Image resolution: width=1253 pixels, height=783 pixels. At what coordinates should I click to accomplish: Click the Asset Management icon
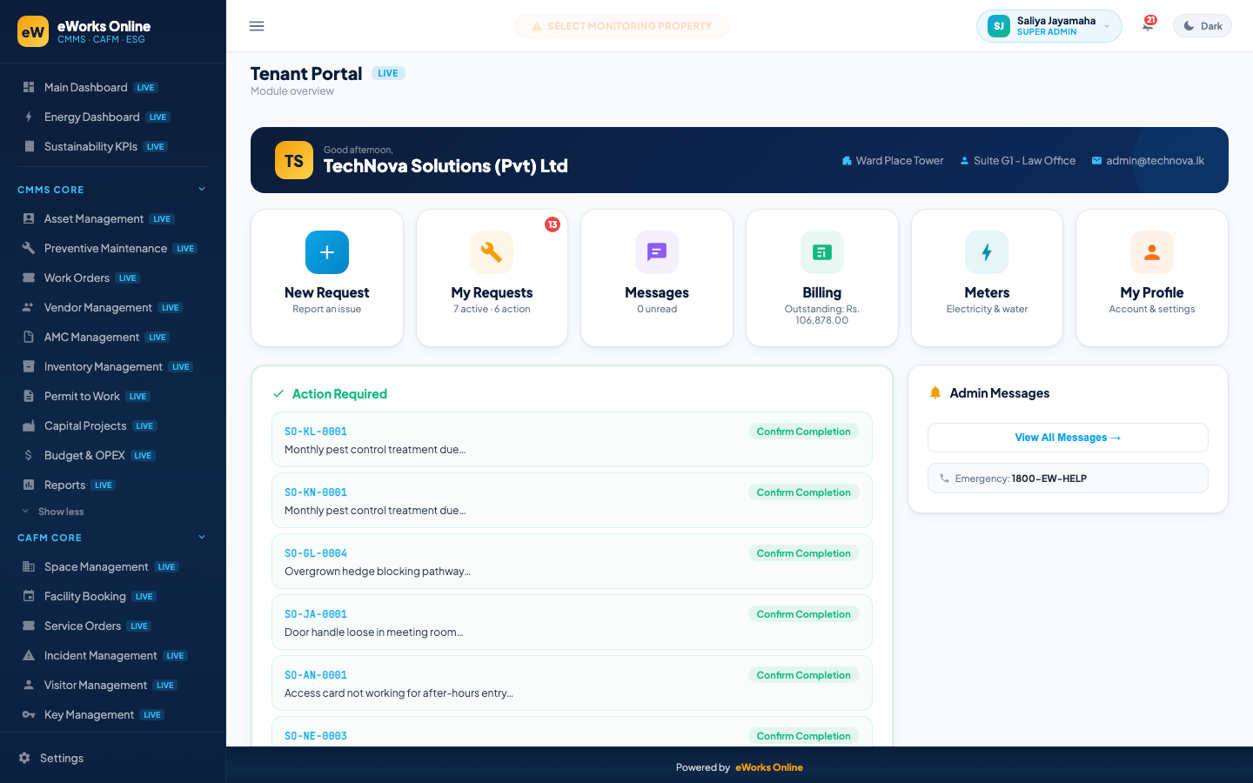[x=29, y=218]
